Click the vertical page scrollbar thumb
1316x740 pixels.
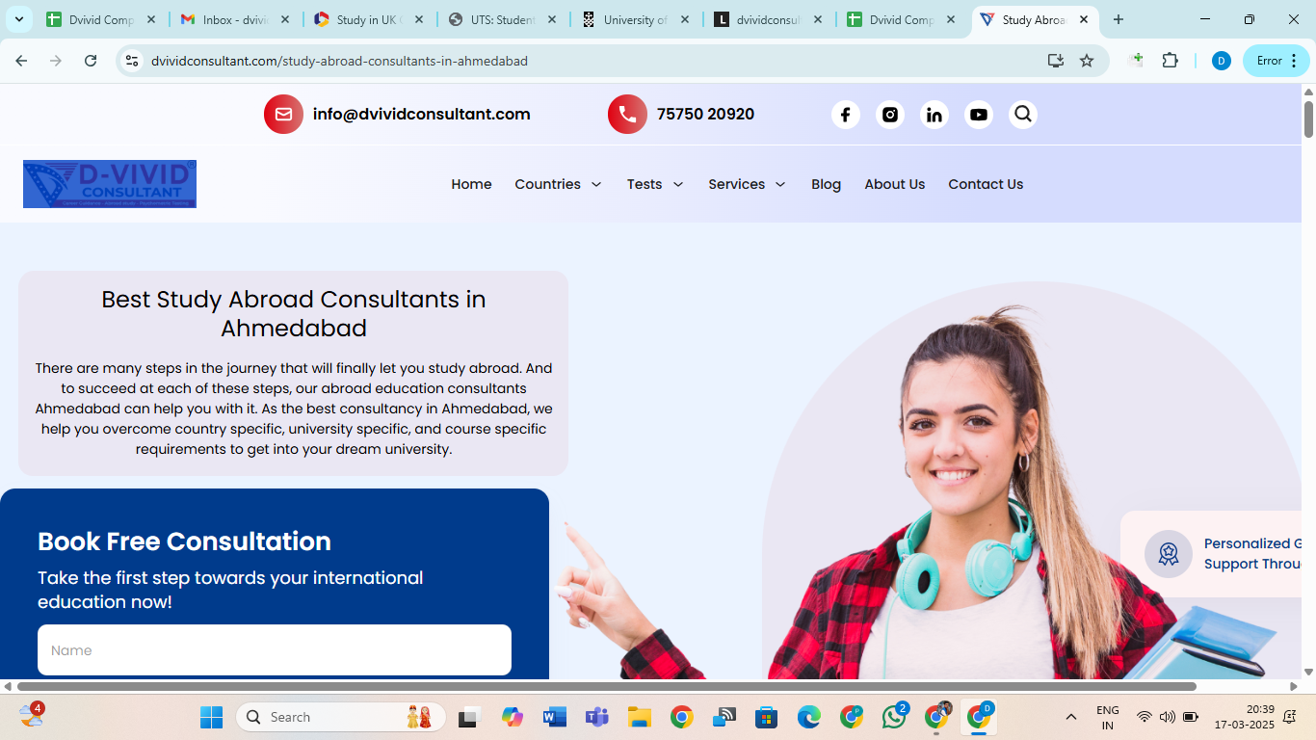(x=1308, y=119)
